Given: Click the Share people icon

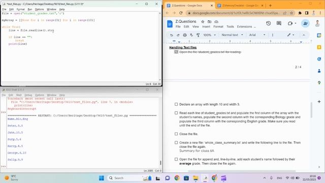Looking at the screenshot, I should coord(305,23).
